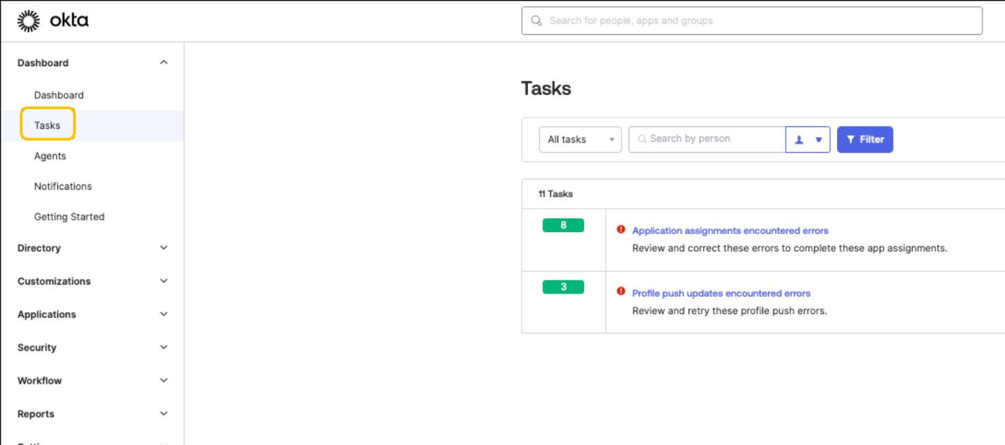Open Getting Started in the sidebar
1005x445 pixels.
(69, 217)
